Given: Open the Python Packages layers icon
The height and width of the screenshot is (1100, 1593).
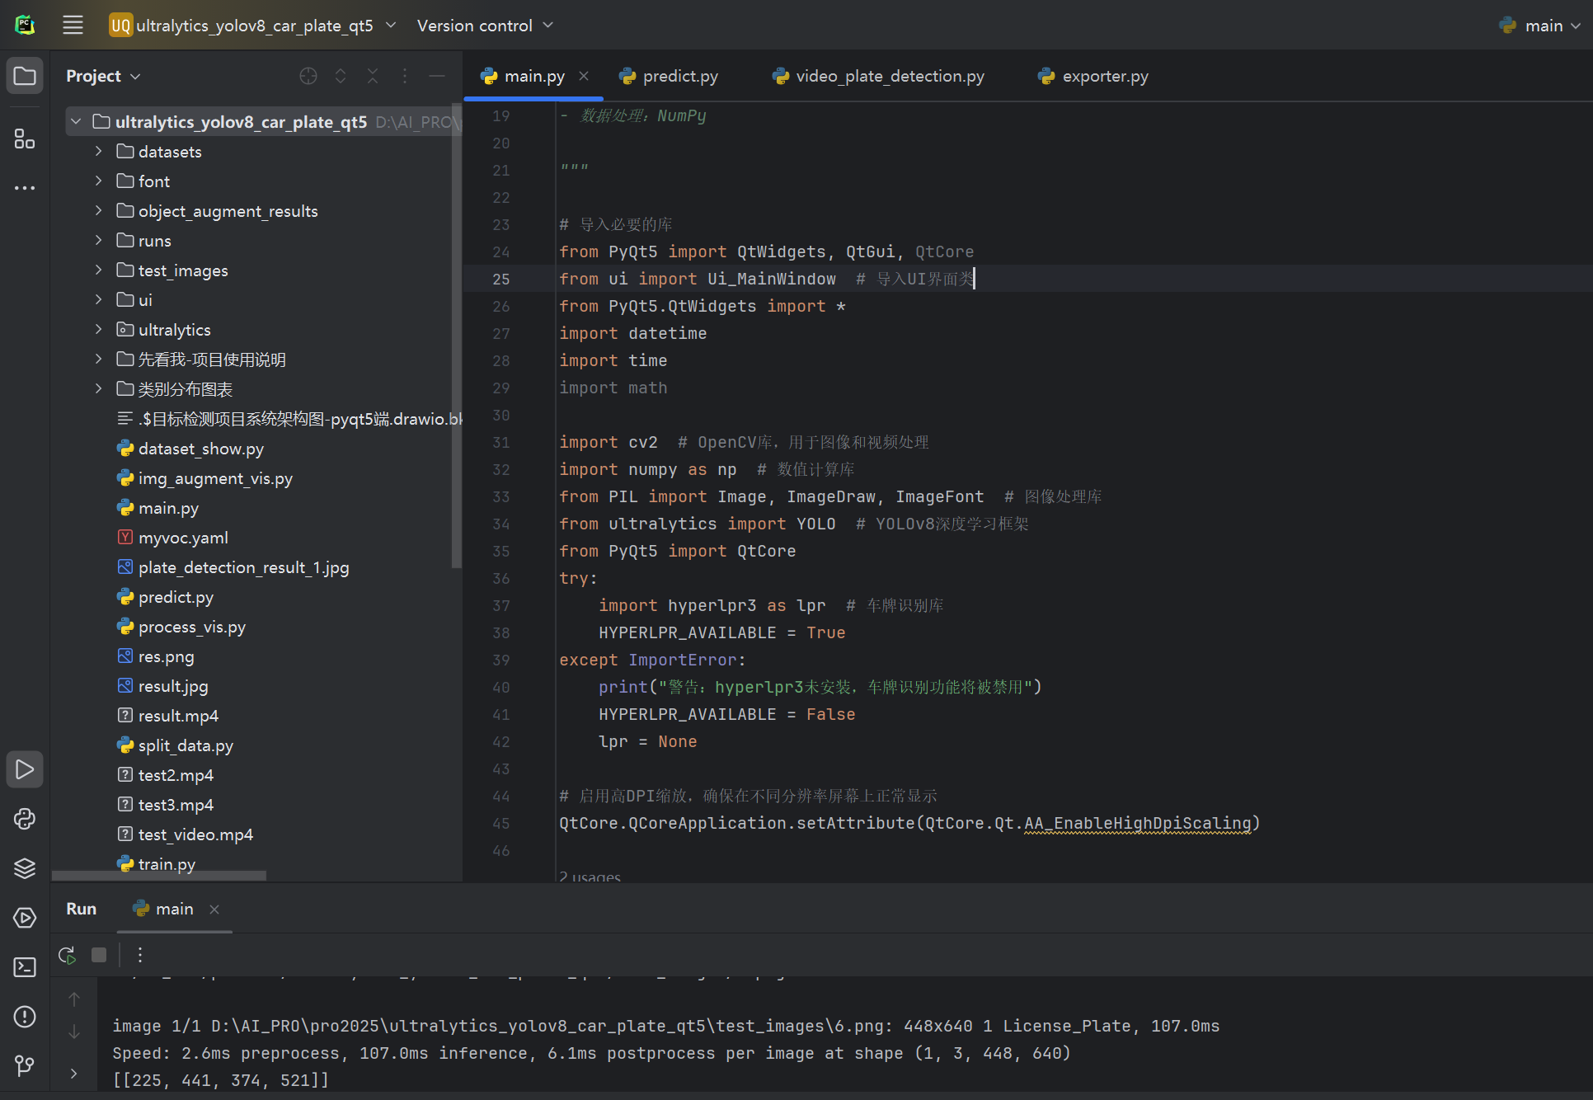Looking at the screenshot, I should point(25,868).
